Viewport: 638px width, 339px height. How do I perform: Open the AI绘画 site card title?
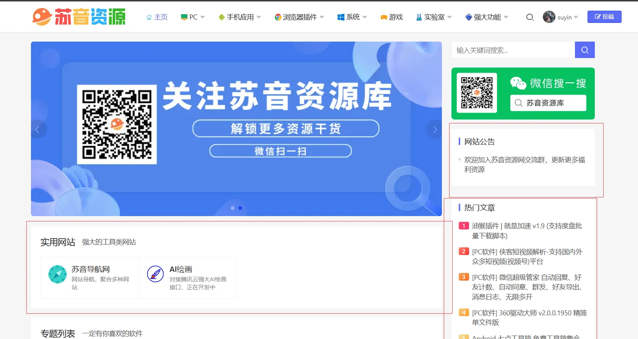(181, 269)
